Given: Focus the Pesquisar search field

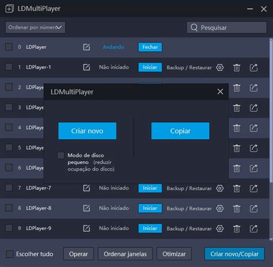Looking at the screenshot, I should click(x=227, y=28).
